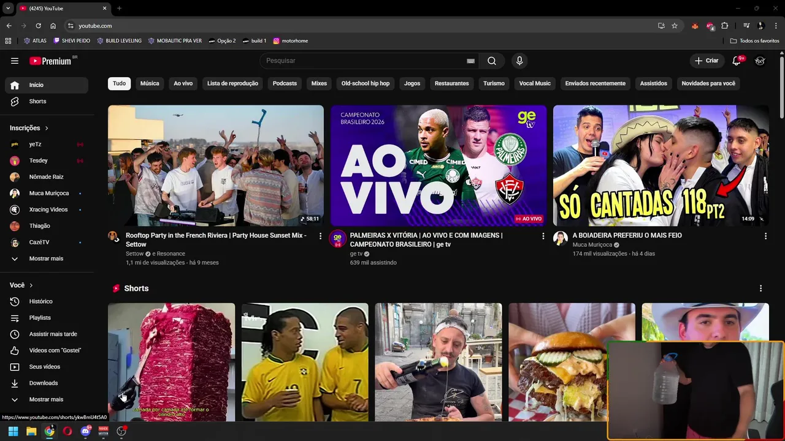Click the youtube.com address bar
Viewport: 785px width, 441px height.
click(362, 26)
